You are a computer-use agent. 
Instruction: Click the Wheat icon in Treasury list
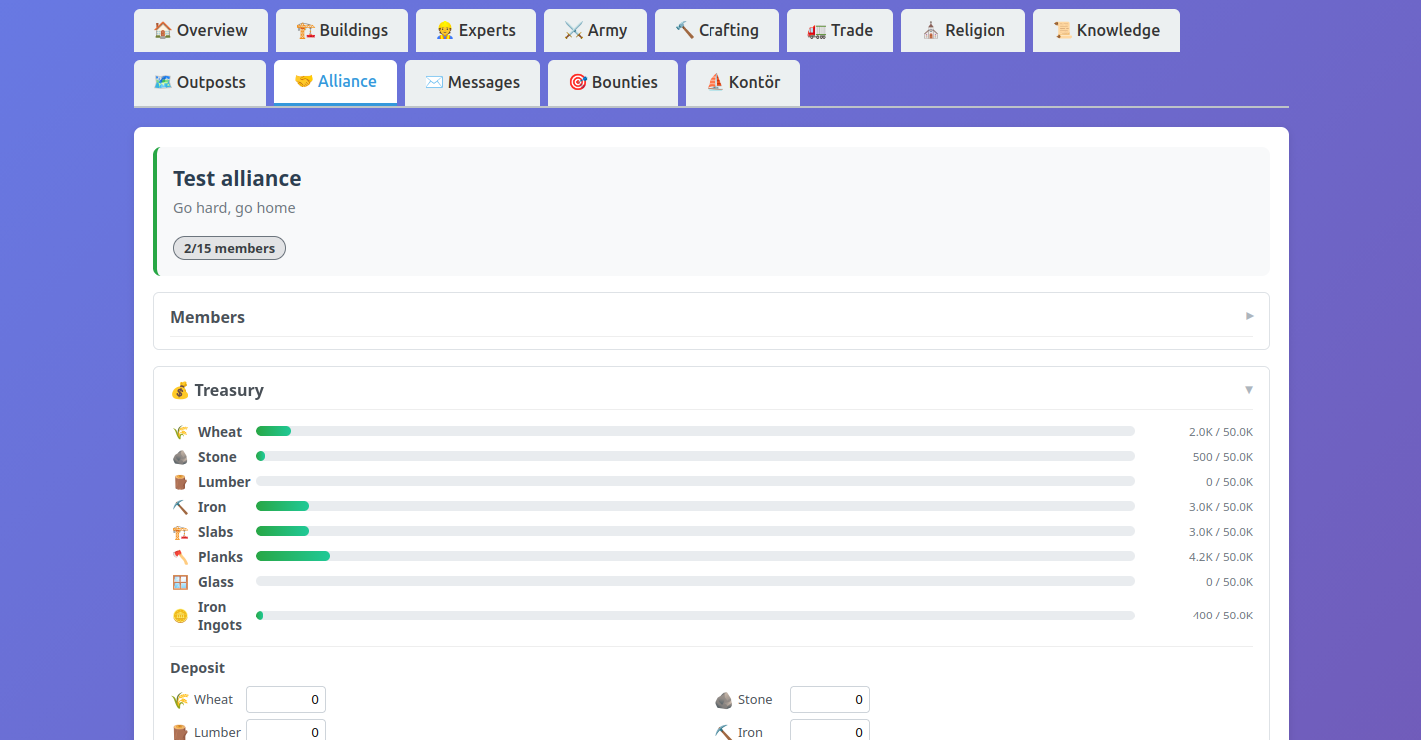[180, 432]
